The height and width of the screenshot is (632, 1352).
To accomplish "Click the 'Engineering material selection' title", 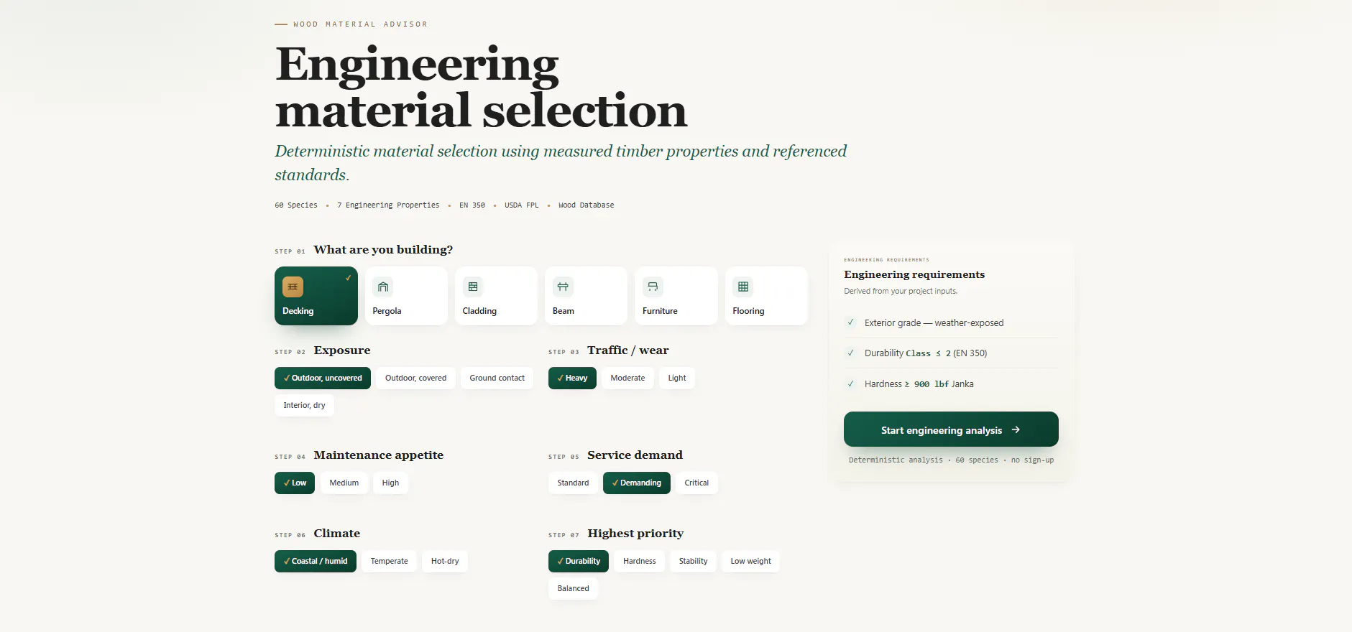I will [x=481, y=87].
